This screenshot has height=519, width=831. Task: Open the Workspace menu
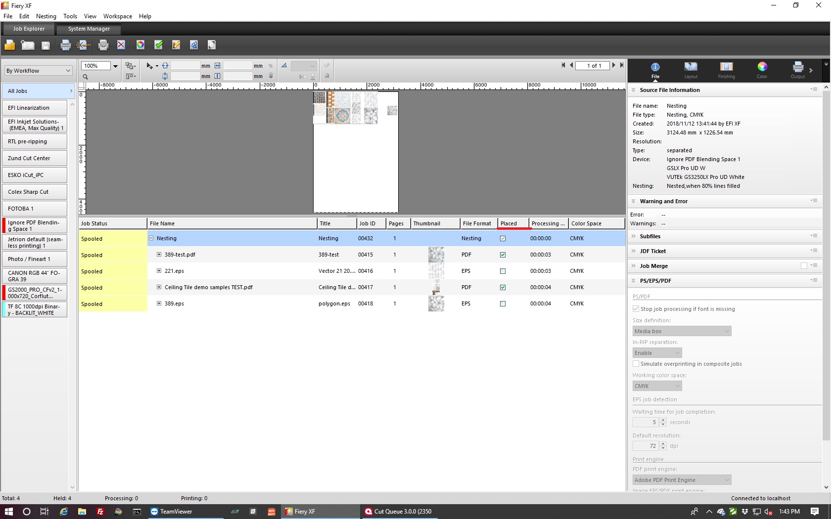pyautogui.click(x=118, y=16)
